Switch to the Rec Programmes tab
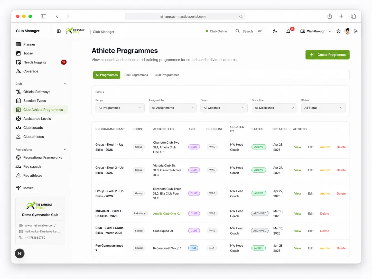The width and height of the screenshot is (372, 279). (136, 75)
